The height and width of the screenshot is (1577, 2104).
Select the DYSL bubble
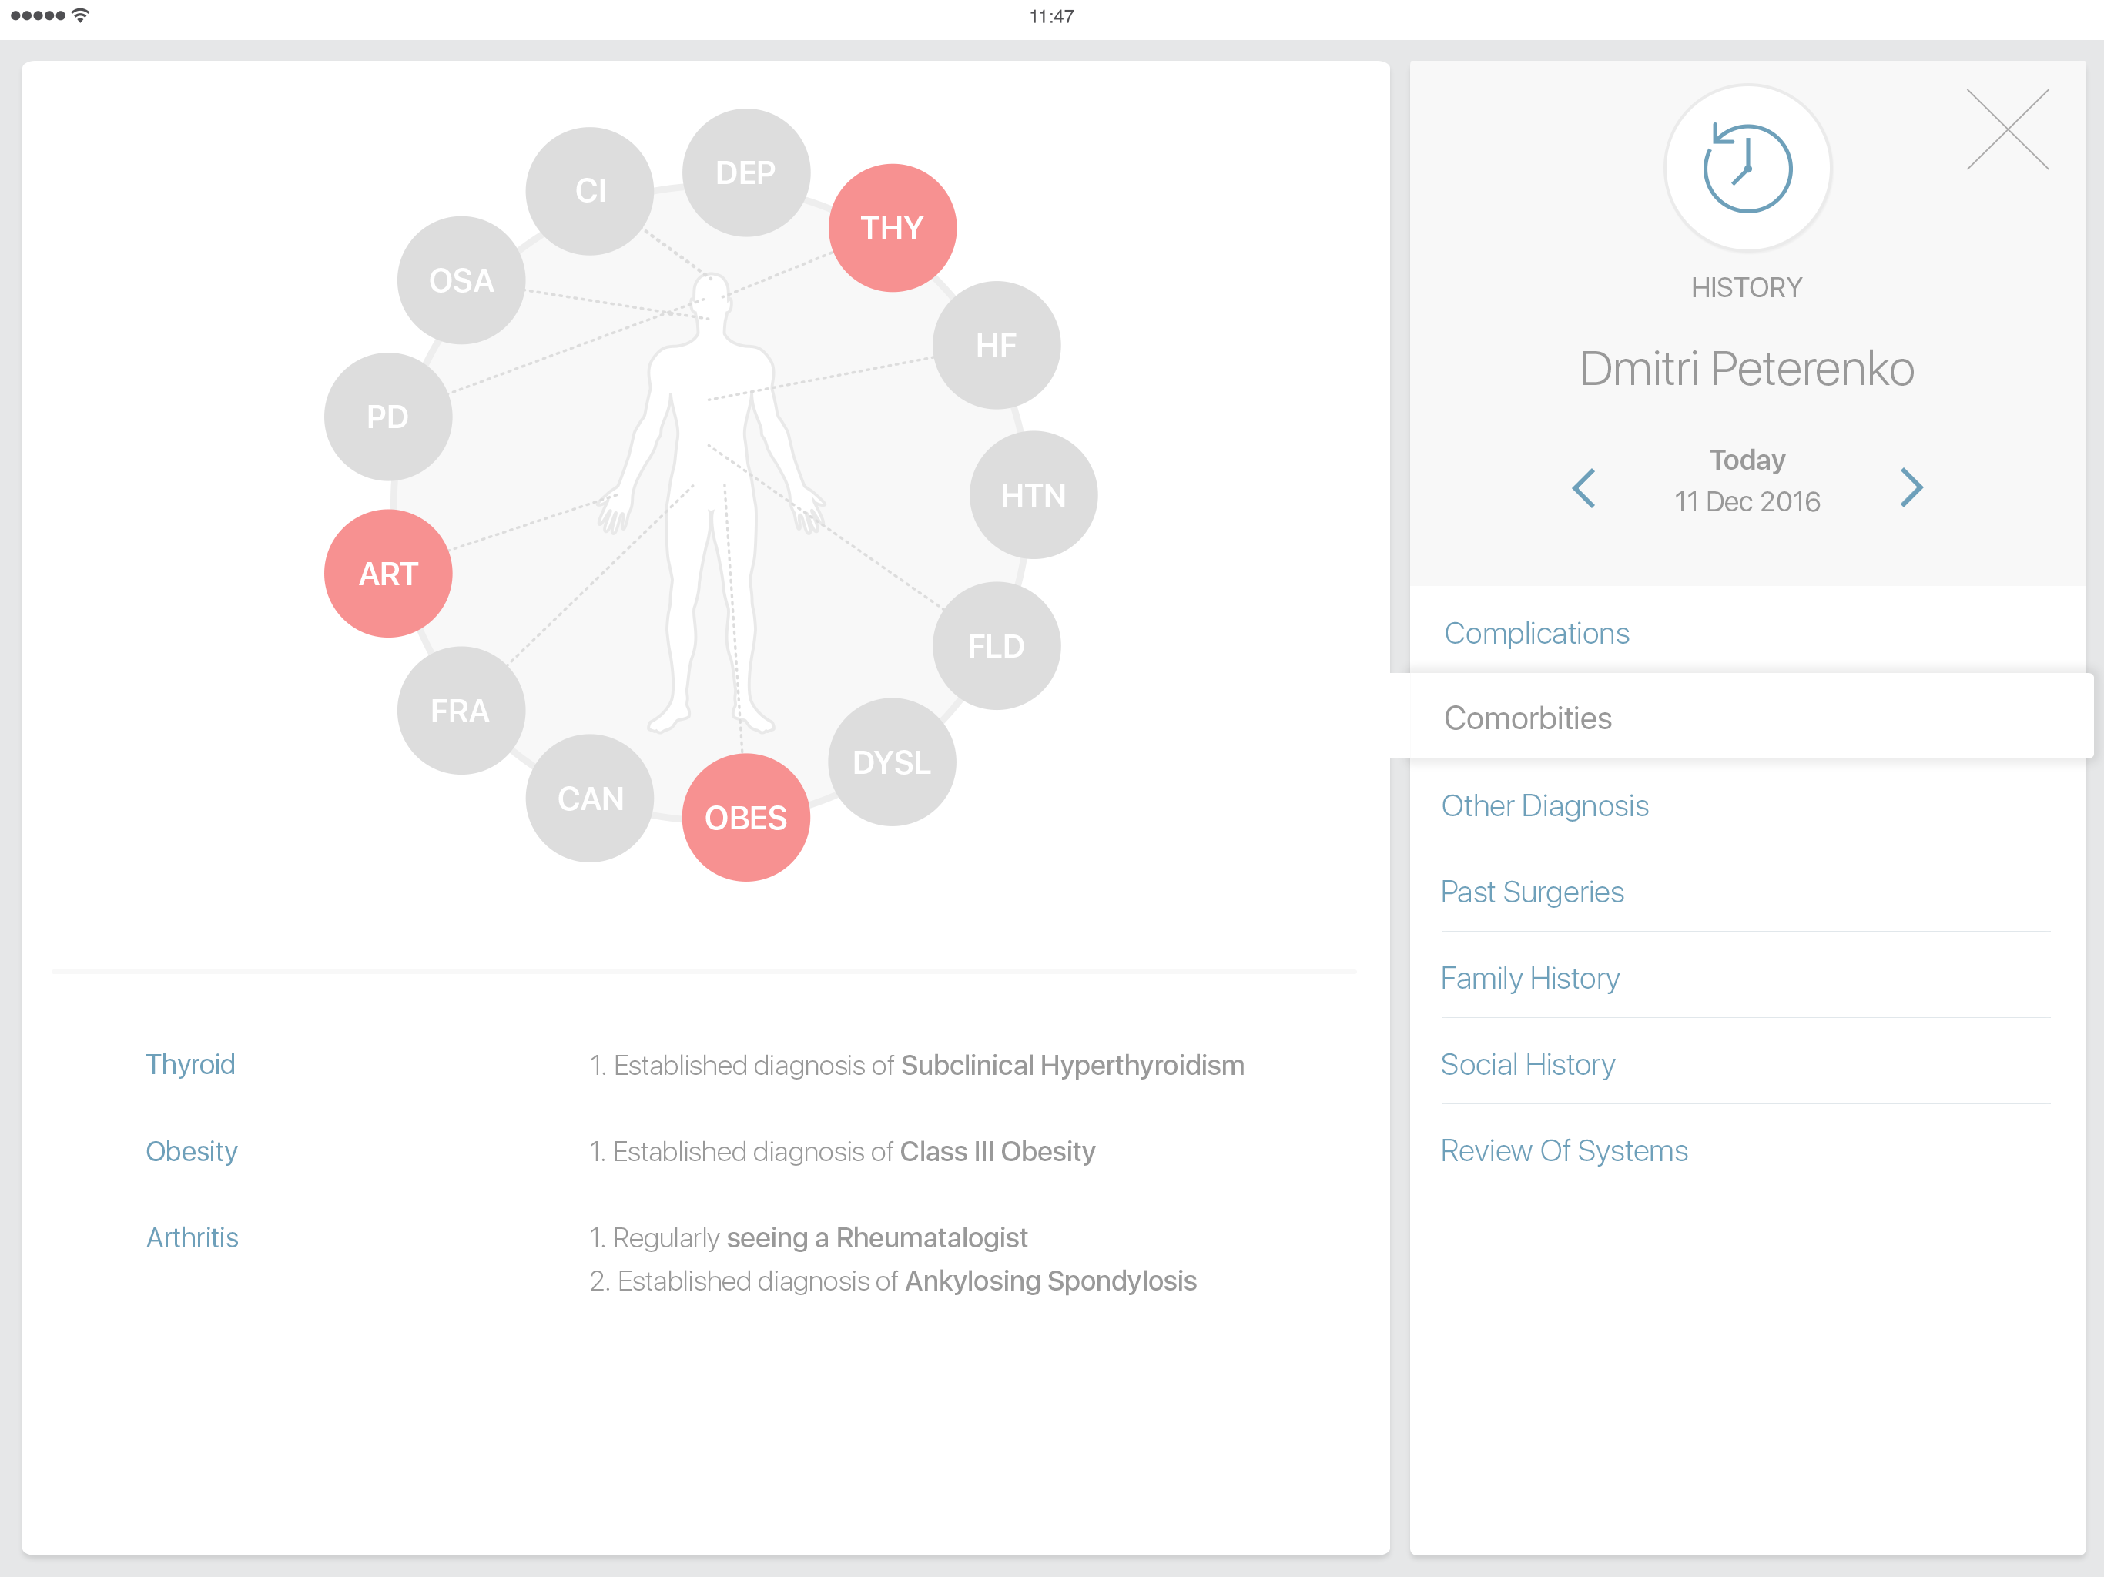coord(891,763)
